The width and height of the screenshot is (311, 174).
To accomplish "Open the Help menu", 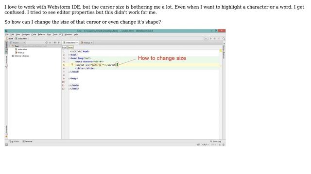I will (76, 34).
